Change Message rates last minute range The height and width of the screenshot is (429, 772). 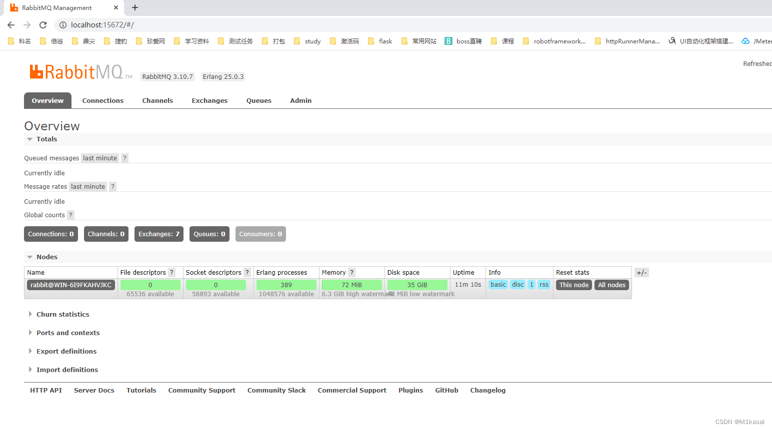(88, 186)
